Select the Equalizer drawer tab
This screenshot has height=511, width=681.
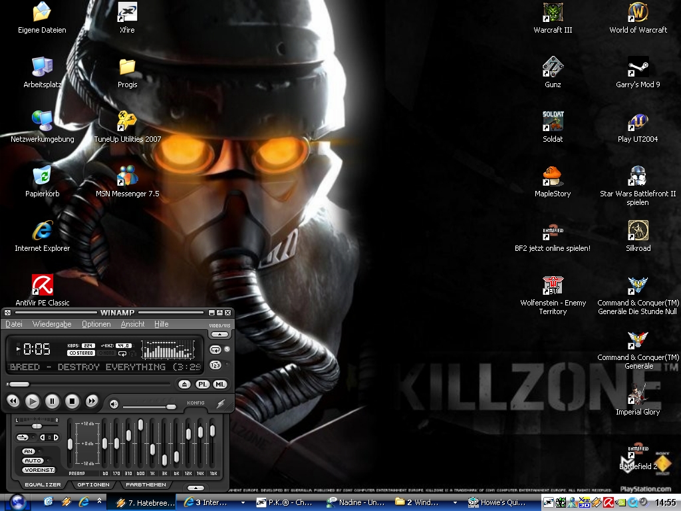click(x=43, y=484)
